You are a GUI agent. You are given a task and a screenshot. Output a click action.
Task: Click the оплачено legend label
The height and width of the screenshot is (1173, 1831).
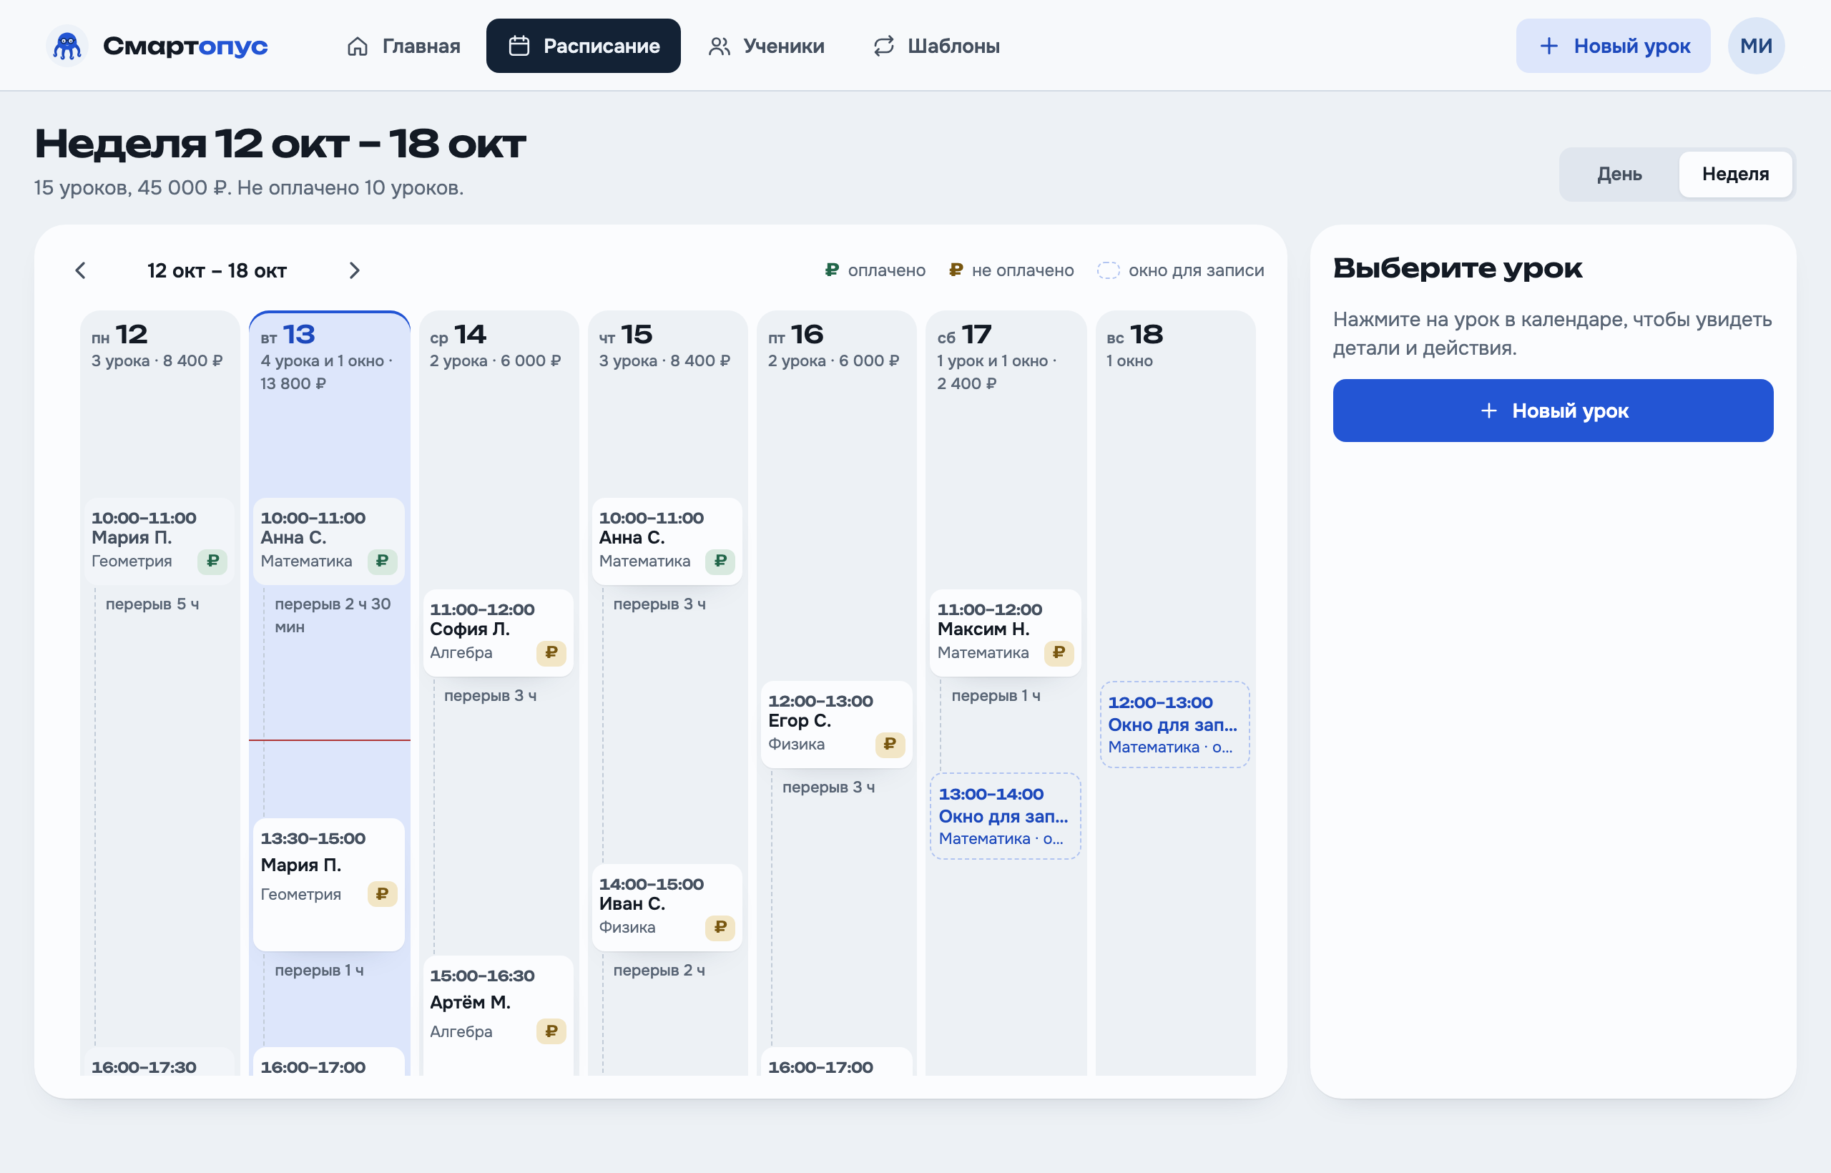(887, 270)
